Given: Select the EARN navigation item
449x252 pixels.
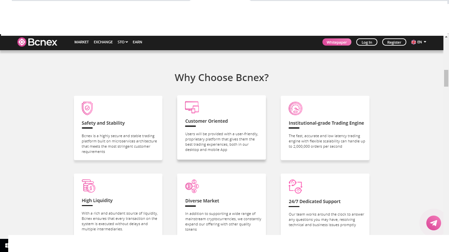Looking at the screenshot, I should pyautogui.click(x=137, y=42).
